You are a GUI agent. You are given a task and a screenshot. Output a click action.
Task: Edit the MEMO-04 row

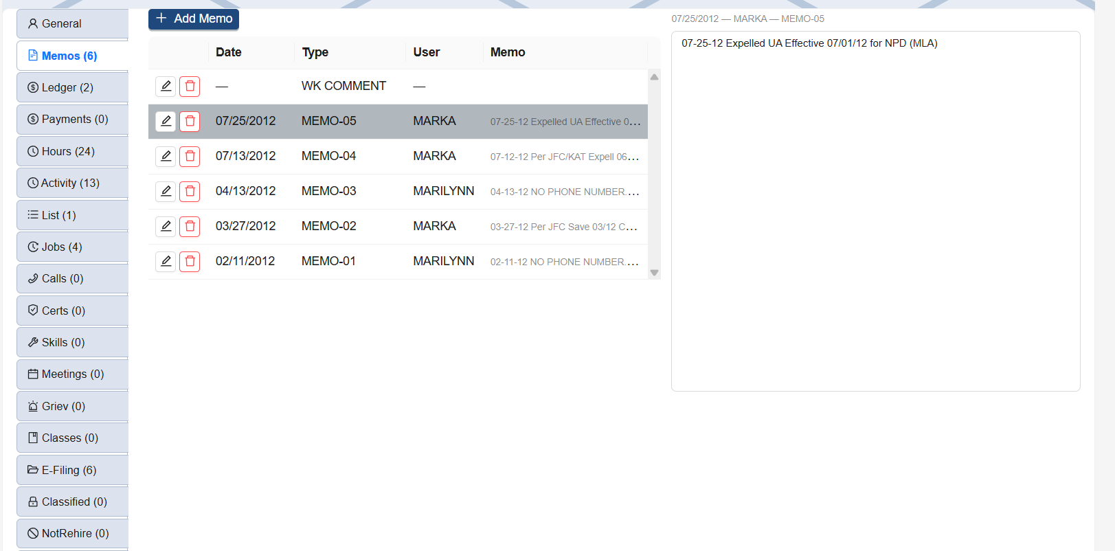[166, 157]
